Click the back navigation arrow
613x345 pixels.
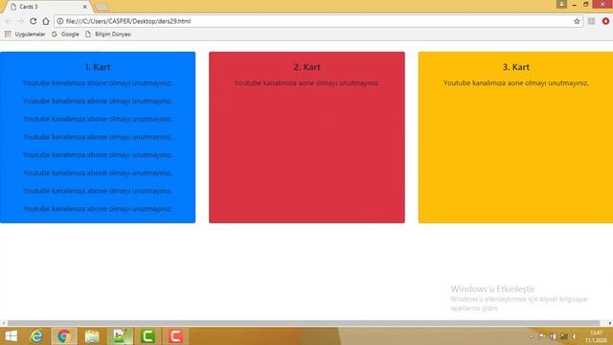tap(8, 21)
